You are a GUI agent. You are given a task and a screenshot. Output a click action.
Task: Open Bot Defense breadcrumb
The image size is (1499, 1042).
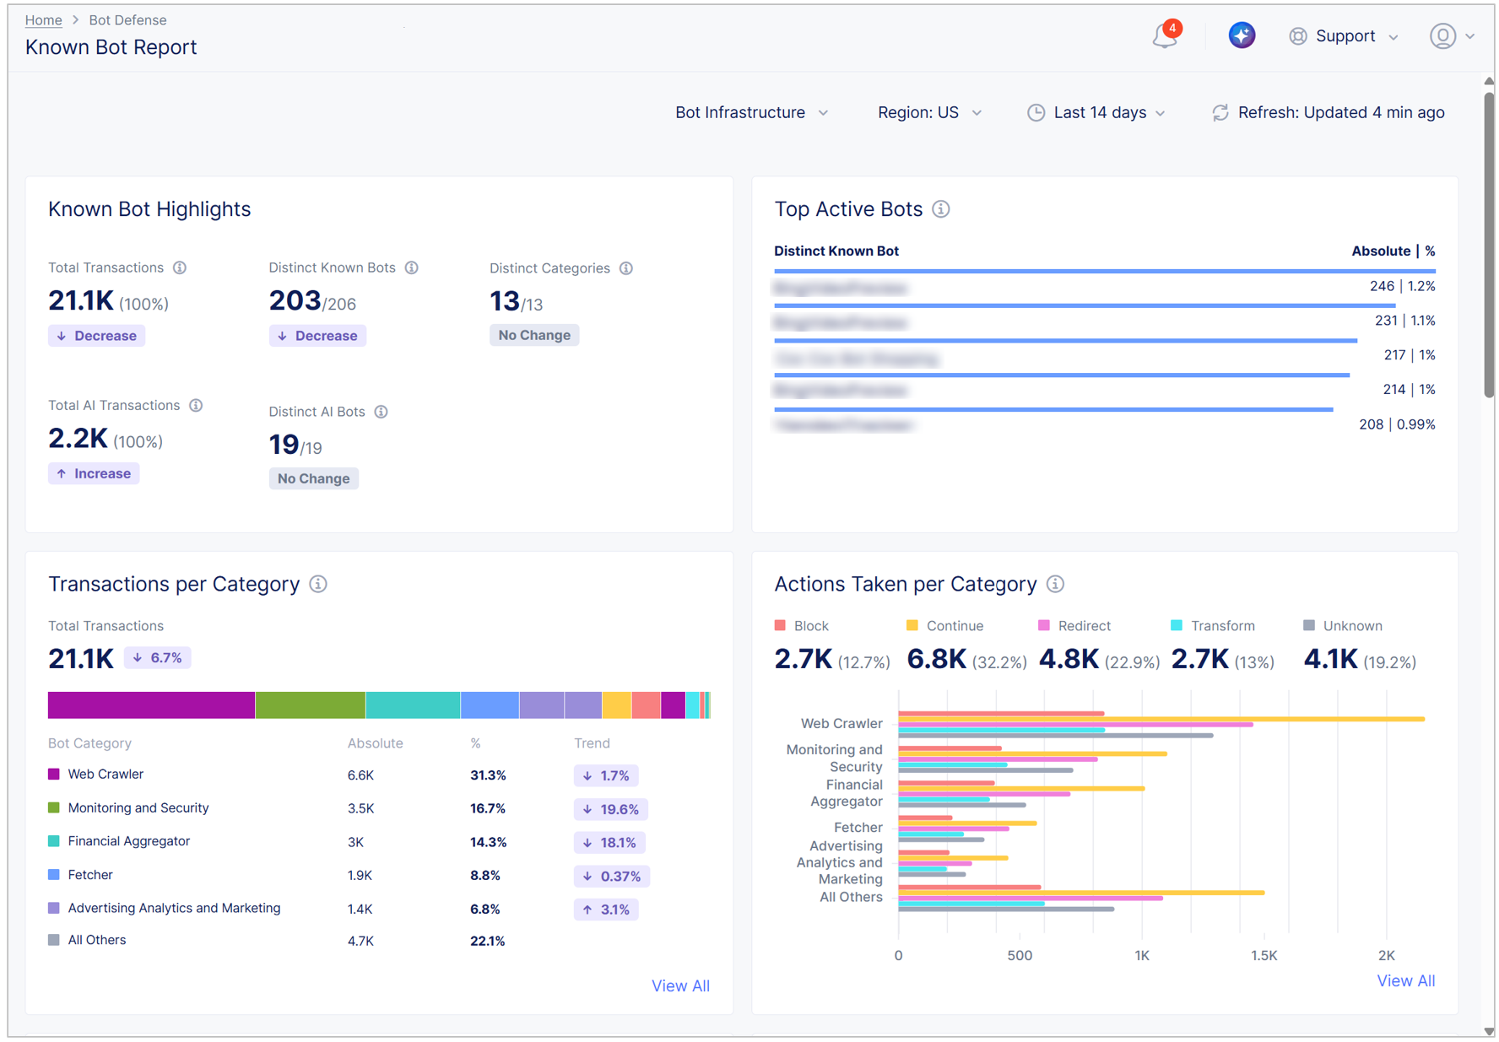127,19
